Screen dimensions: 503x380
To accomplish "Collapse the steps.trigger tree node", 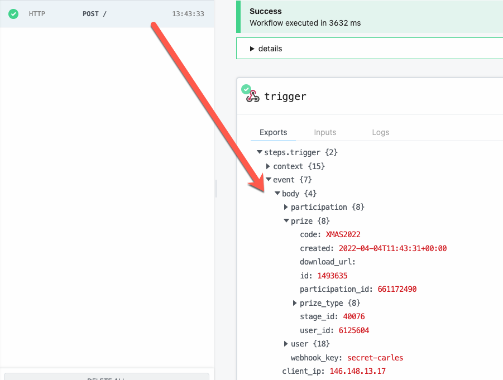I will click(x=260, y=152).
